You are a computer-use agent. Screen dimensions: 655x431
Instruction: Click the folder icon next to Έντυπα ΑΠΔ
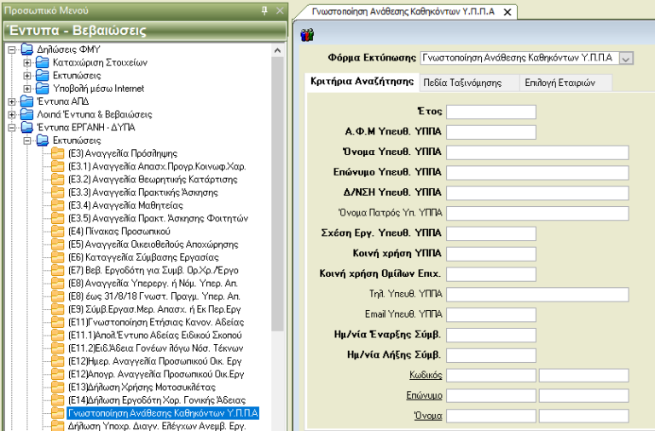point(26,101)
